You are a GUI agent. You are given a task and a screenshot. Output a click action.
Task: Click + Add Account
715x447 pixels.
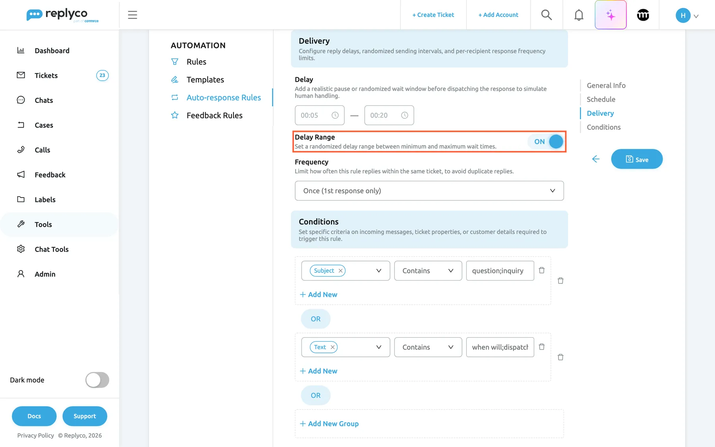(x=498, y=15)
